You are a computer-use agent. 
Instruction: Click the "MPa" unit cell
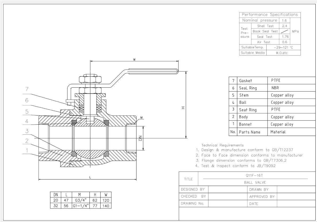coord(295,31)
